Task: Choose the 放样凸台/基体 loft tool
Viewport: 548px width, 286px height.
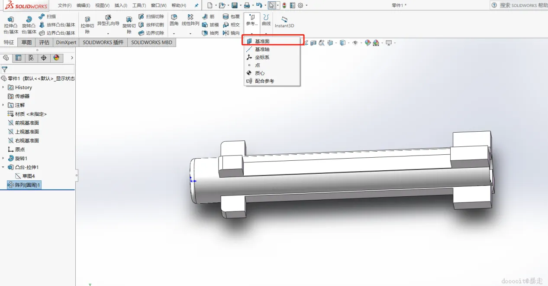Action: coord(57,25)
